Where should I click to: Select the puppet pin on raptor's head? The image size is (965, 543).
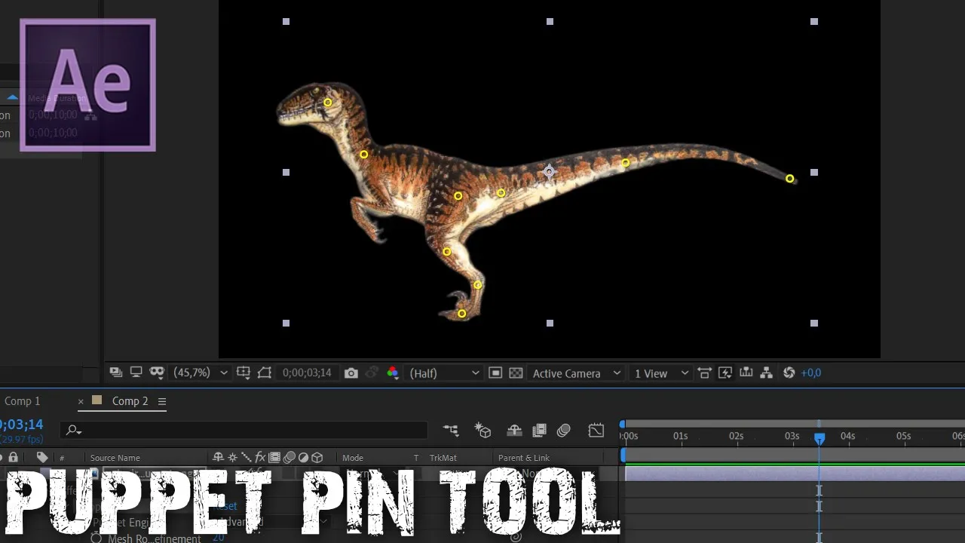328,103
